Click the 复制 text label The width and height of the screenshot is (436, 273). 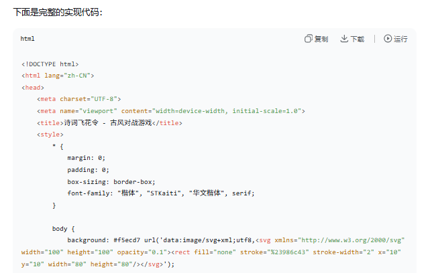point(321,39)
